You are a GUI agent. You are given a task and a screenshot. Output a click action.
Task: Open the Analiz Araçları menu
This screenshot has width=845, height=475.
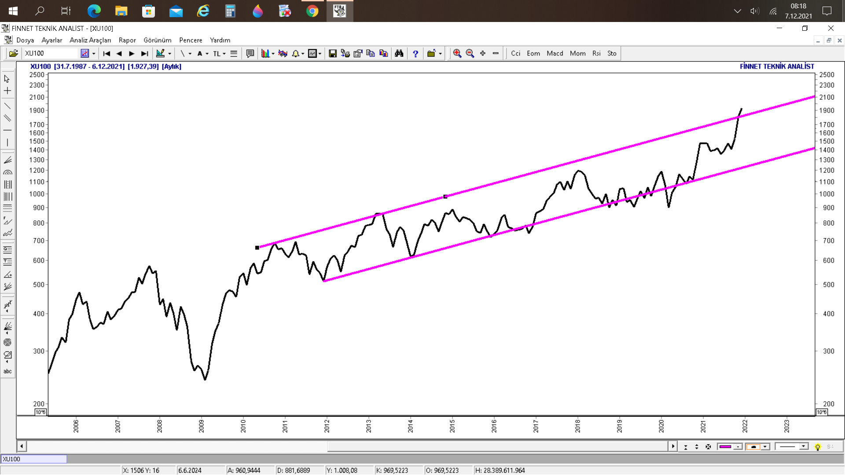(90, 40)
